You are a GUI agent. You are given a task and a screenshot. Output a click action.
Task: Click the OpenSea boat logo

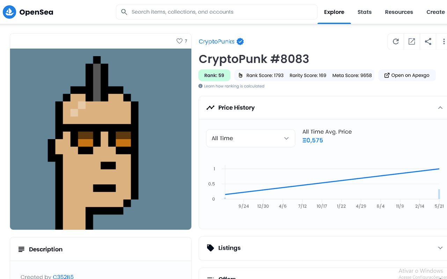click(9, 12)
